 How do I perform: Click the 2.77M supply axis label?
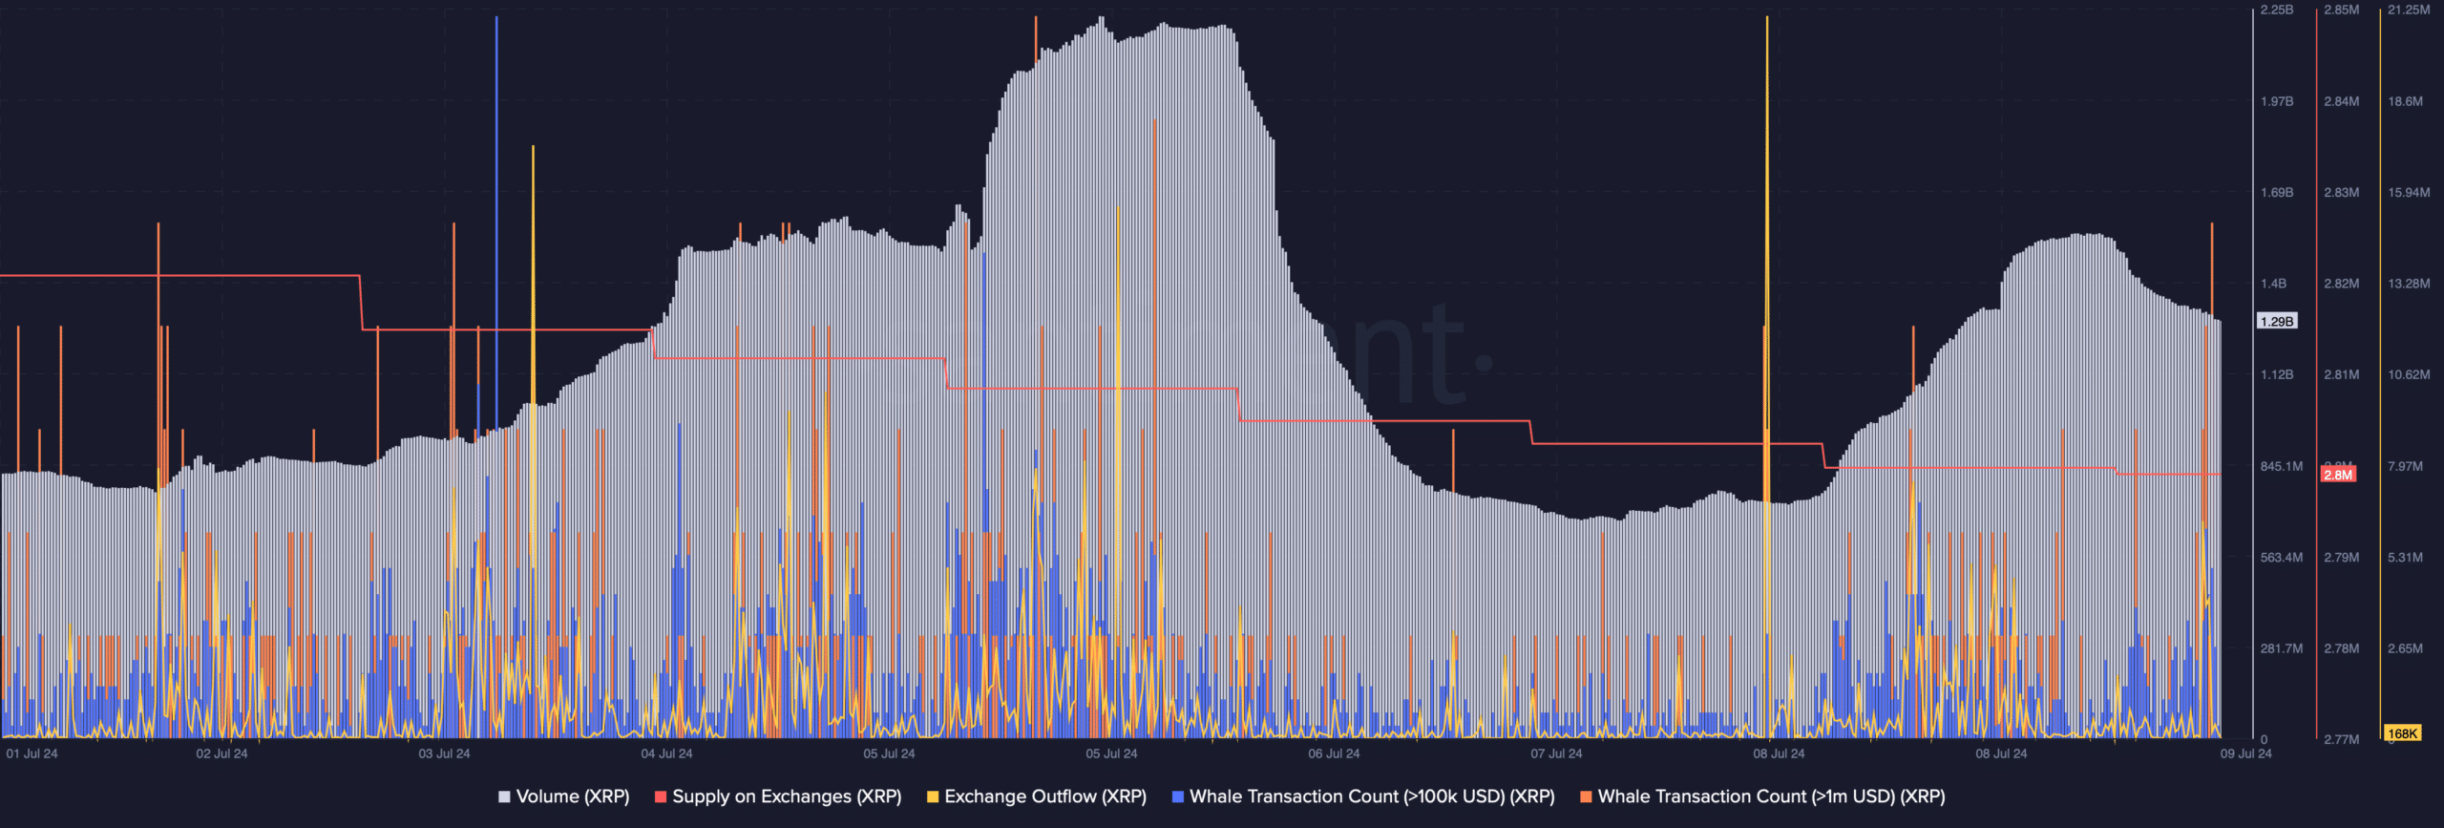click(2341, 739)
